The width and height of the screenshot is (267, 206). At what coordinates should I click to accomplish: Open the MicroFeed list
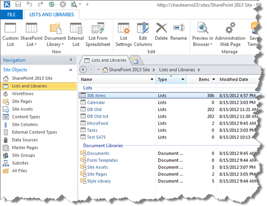(98, 123)
